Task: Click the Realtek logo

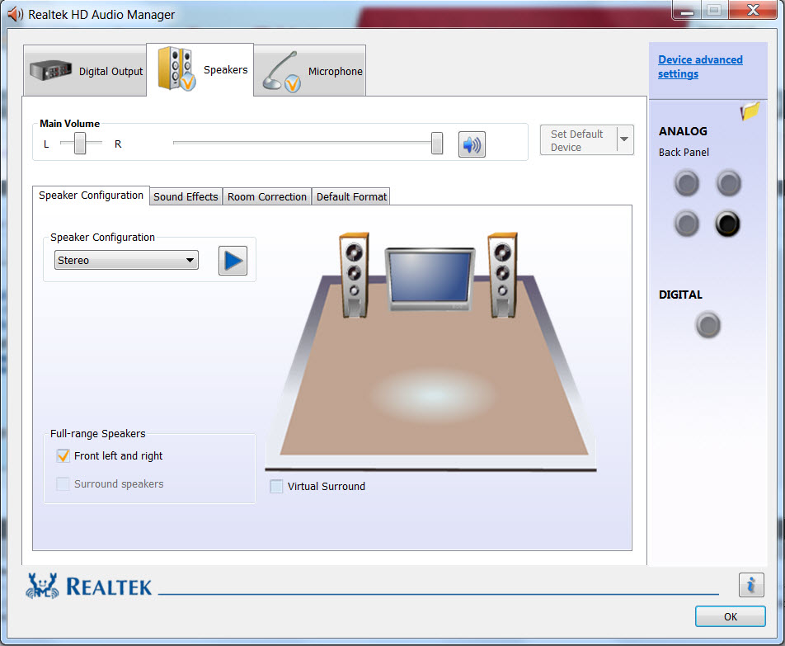Action: pyautogui.click(x=88, y=587)
